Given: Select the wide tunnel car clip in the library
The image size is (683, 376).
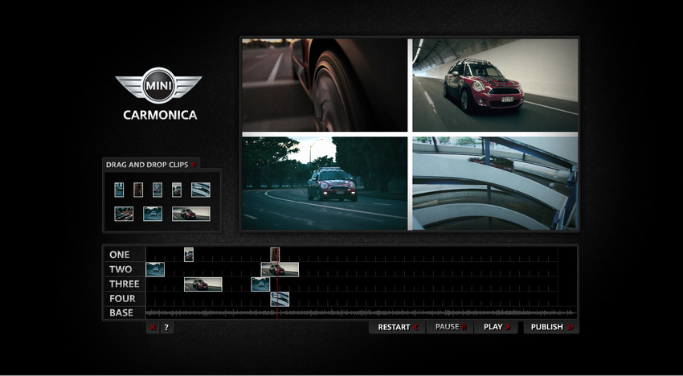Looking at the screenshot, I should [x=190, y=214].
